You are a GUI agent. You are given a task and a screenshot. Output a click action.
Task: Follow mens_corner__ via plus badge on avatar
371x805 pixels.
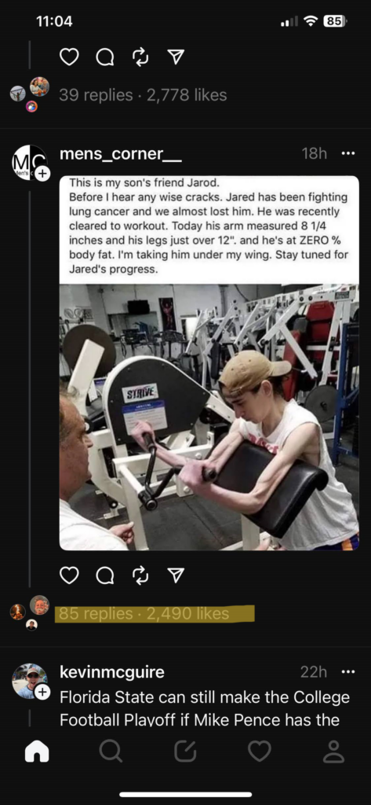point(42,174)
